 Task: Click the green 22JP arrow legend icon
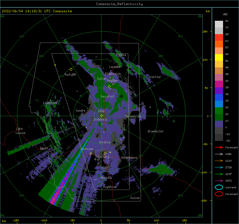[x=219, y=174]
